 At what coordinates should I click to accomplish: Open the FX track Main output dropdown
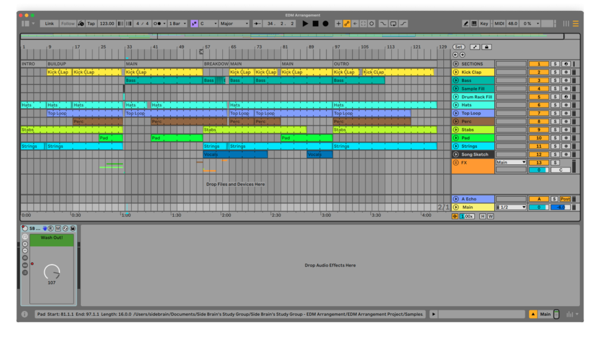coord(511,163)
